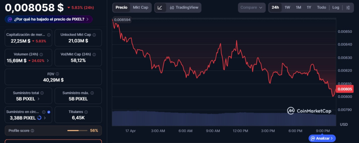Click the 0,008058 $ price heading
The image size is (359, 143).
34,8
